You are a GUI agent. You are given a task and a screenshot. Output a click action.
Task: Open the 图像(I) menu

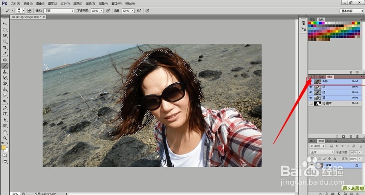(40, 4)
